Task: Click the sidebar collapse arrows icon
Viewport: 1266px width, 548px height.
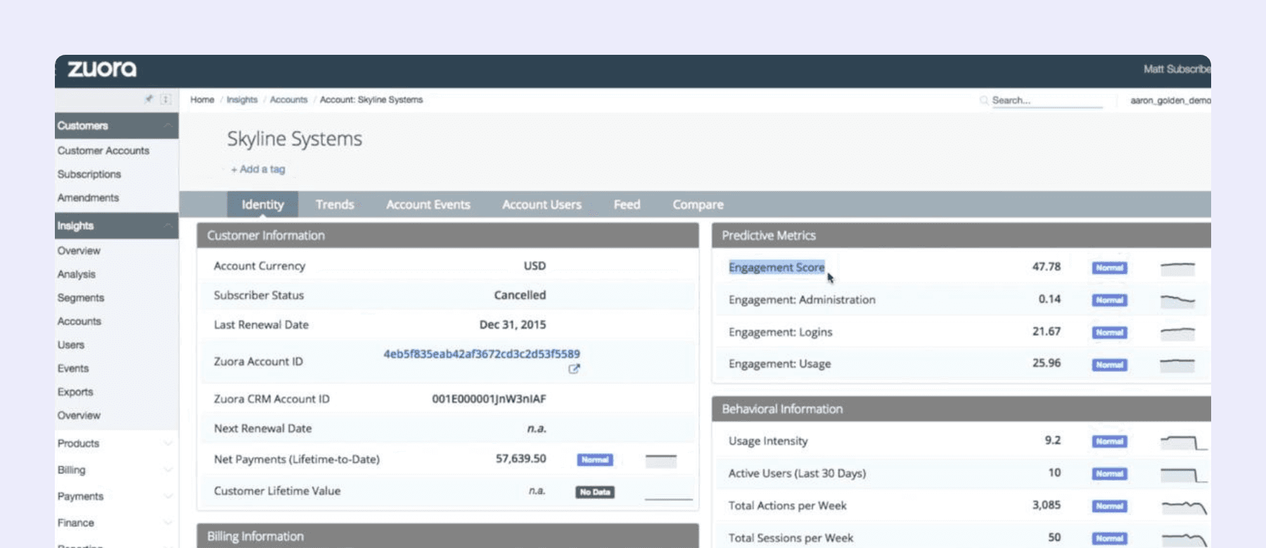Action: tap(166, 99)
